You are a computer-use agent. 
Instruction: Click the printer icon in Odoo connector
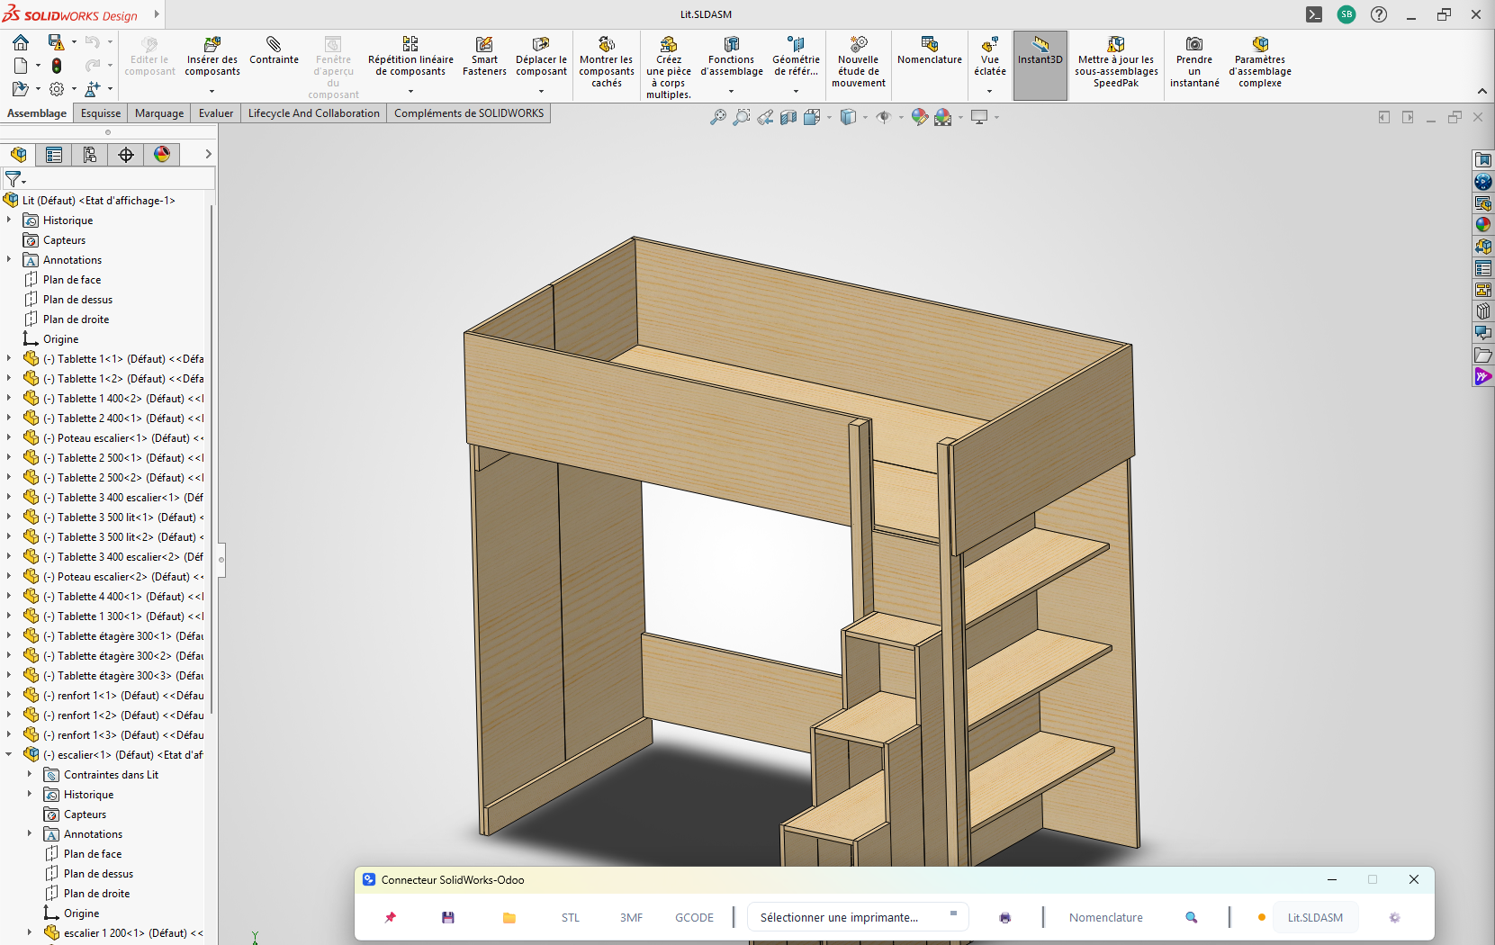click(1005, 917)
